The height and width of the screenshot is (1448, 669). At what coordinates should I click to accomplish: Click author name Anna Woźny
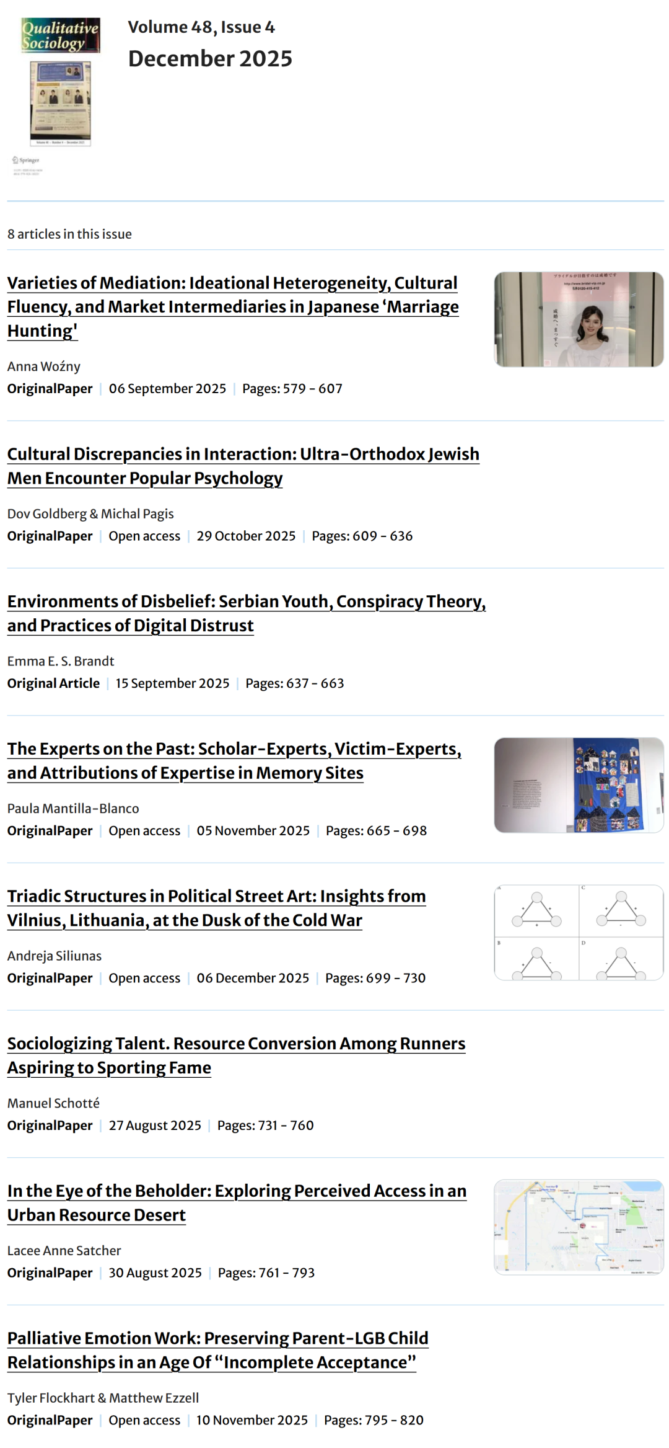click(x=44, y=366)
